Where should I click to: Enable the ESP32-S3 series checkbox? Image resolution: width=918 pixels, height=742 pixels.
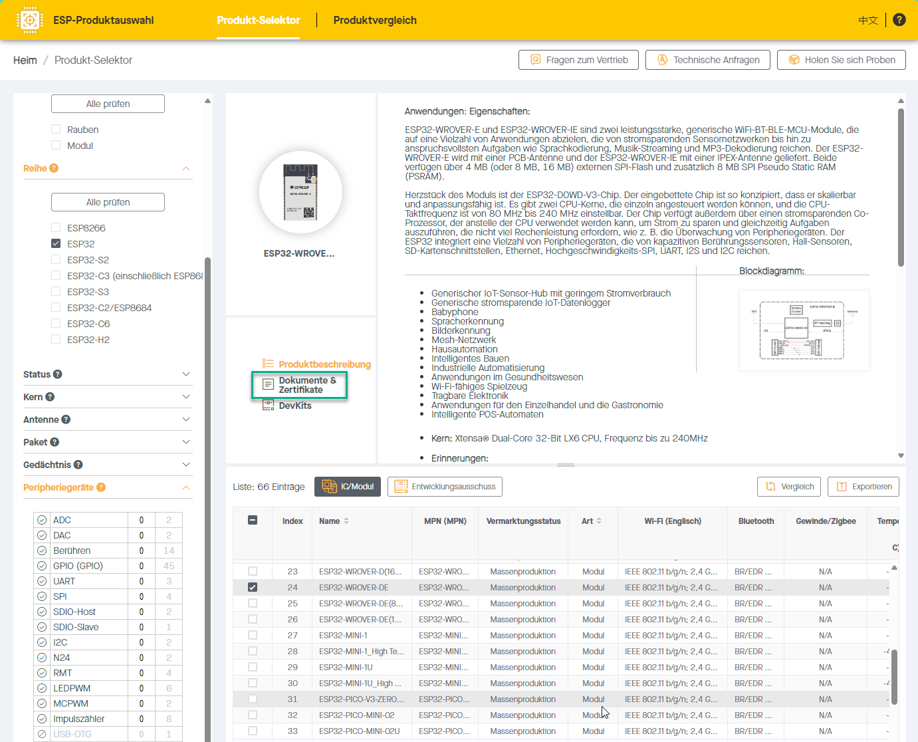(x=56, y=292)
